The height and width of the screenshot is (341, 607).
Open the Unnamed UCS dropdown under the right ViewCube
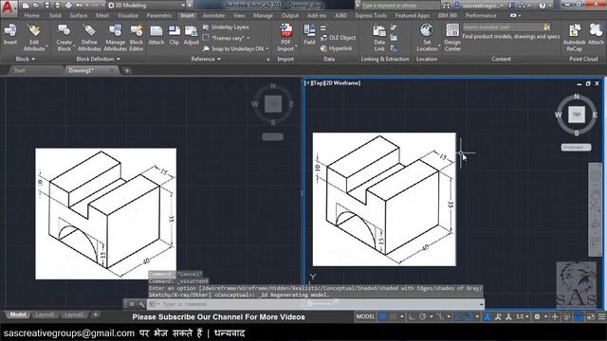pos(576,148)
